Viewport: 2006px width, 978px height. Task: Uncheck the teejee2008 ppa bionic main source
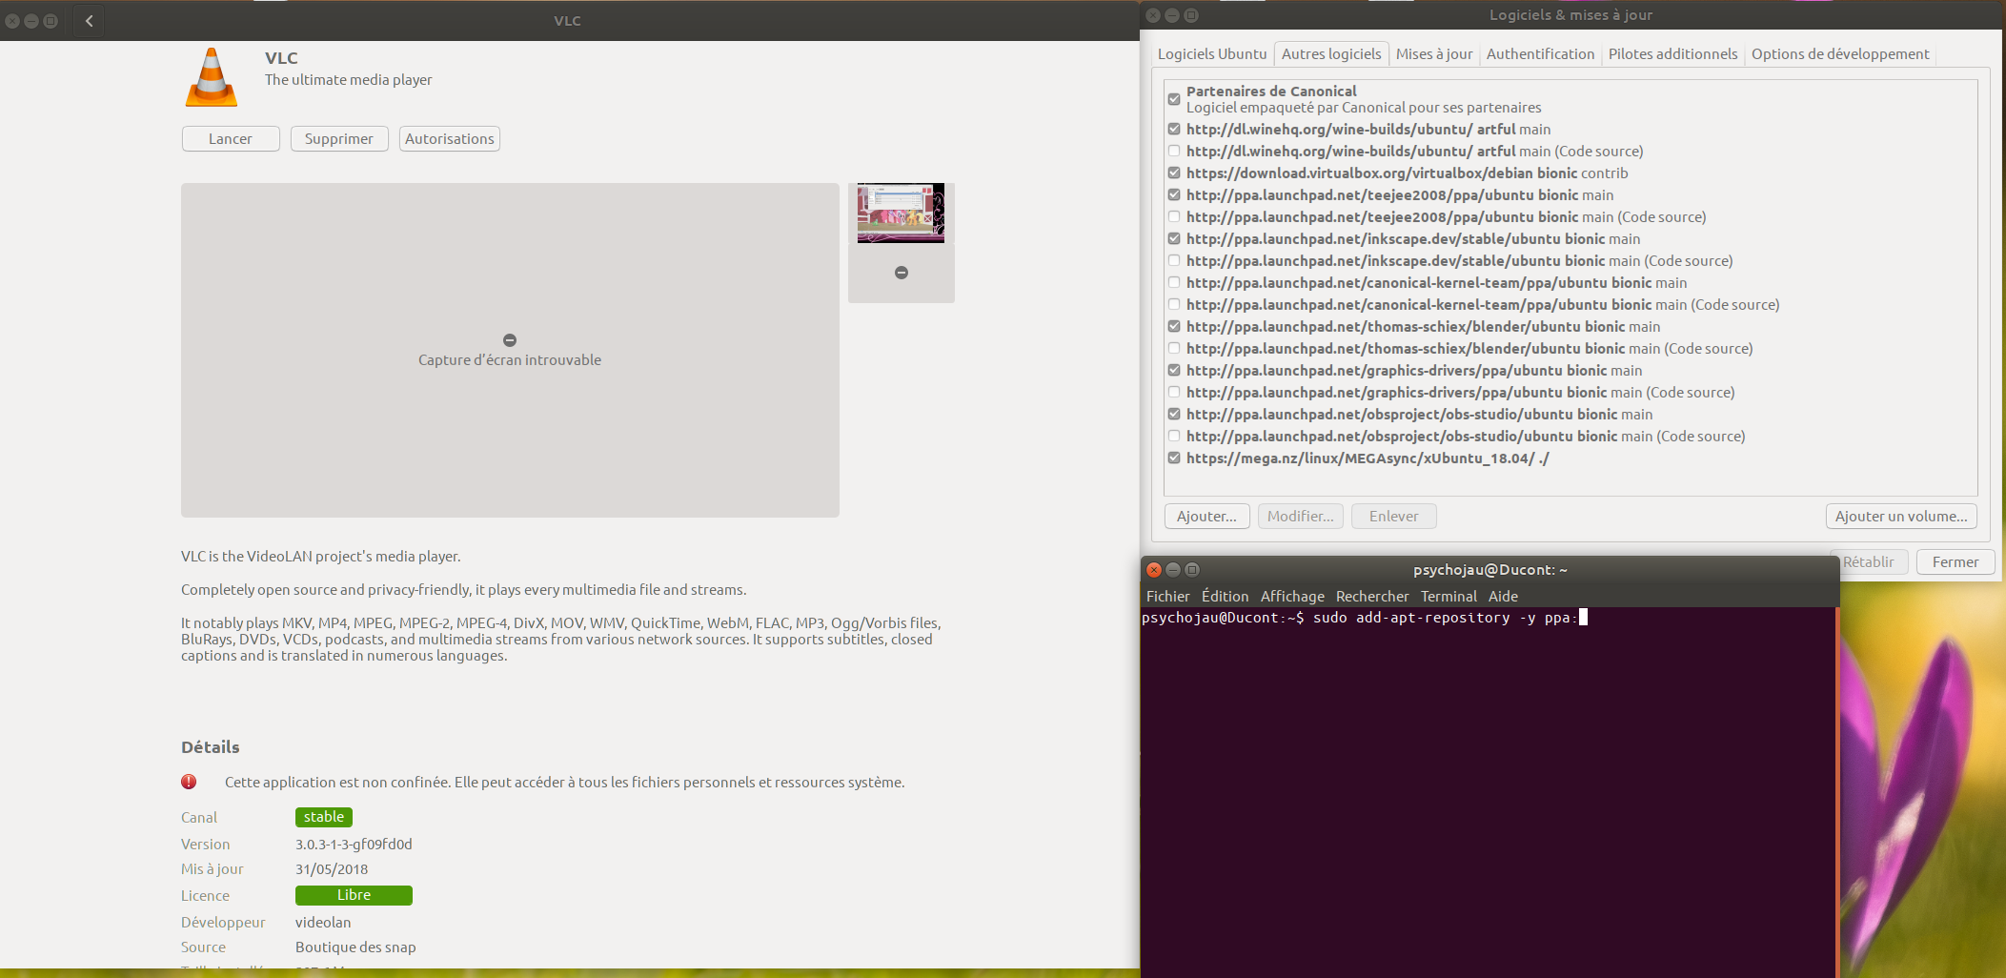click(1174, 194)
